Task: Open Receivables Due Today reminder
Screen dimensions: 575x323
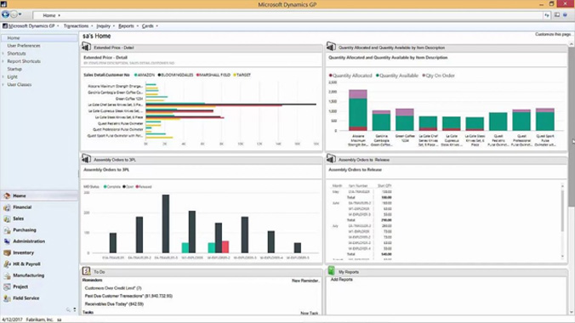Action: [114, 304]
